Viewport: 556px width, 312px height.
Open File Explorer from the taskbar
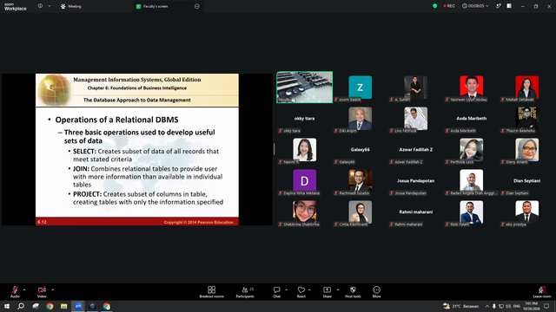click(x=63, y=306)
